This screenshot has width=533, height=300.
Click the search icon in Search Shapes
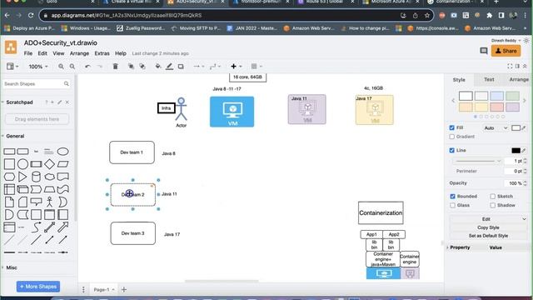67,83
